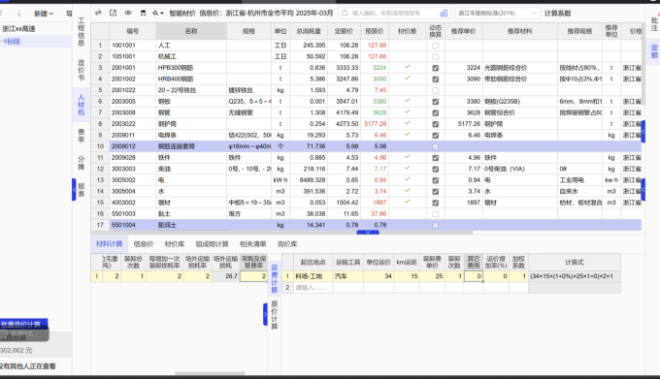The image size is (660, 379).
Task: Click the blue icon inside search box
Action: 444,14
